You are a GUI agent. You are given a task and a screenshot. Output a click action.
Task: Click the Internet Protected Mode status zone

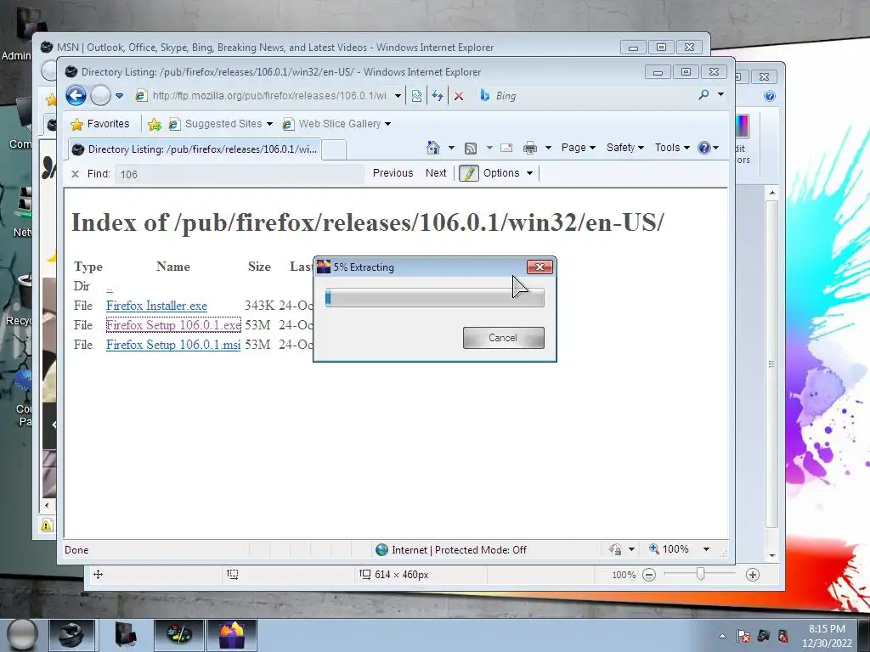pos(451,549)
